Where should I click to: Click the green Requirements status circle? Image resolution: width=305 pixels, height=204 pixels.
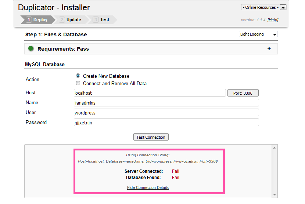[31, 48]
